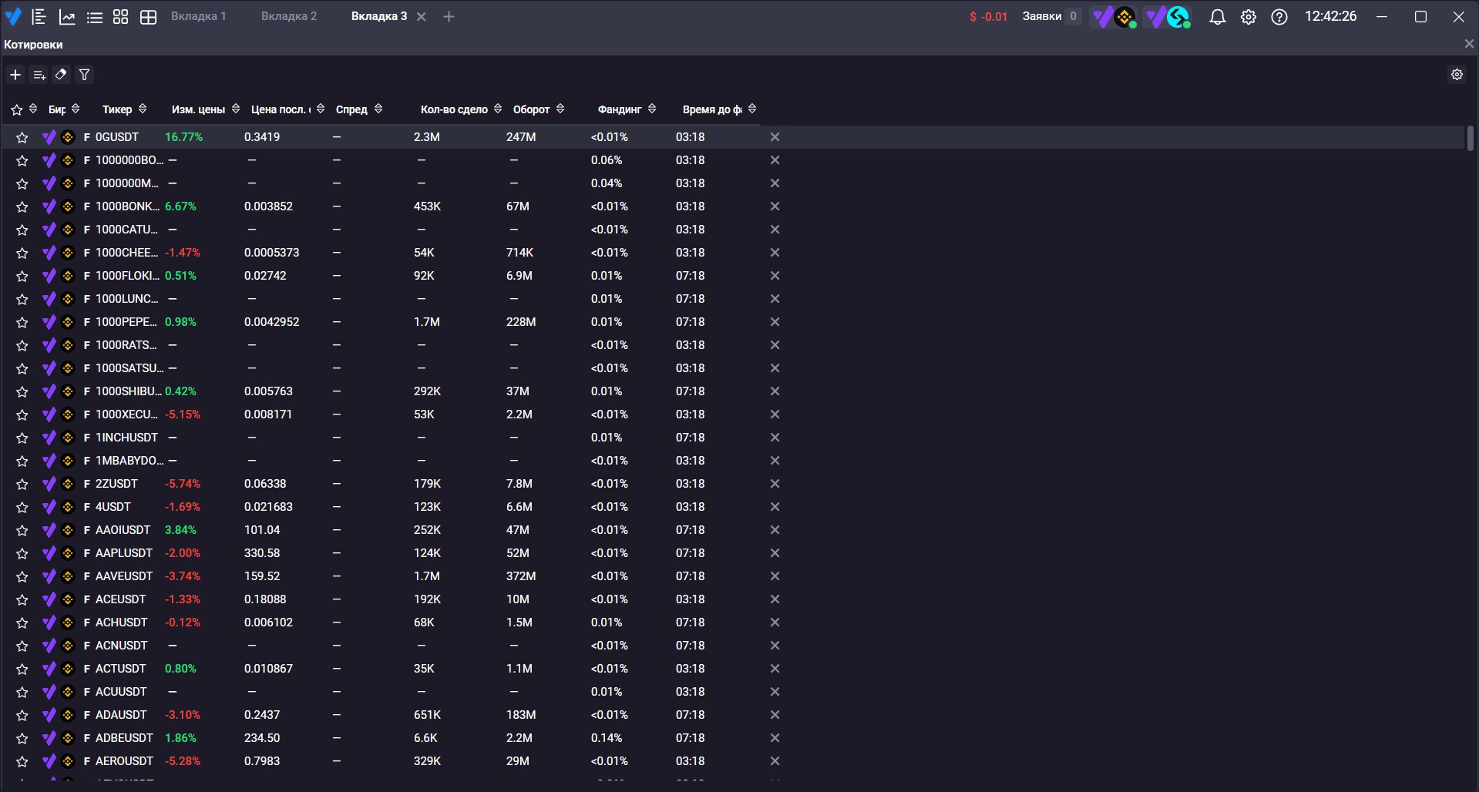
Task: Click the plus icon to add a ticker
Action: pyautogui.click(x=15, y=75)
